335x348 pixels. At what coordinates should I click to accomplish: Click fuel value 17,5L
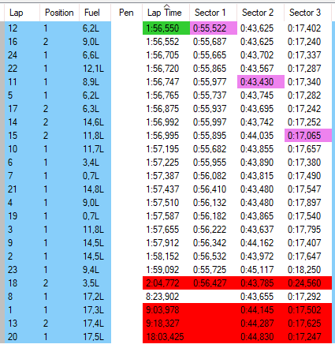pos(93,337)
